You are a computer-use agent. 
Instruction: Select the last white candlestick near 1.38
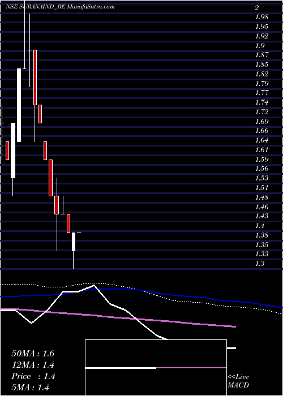(x=74, y=242)
